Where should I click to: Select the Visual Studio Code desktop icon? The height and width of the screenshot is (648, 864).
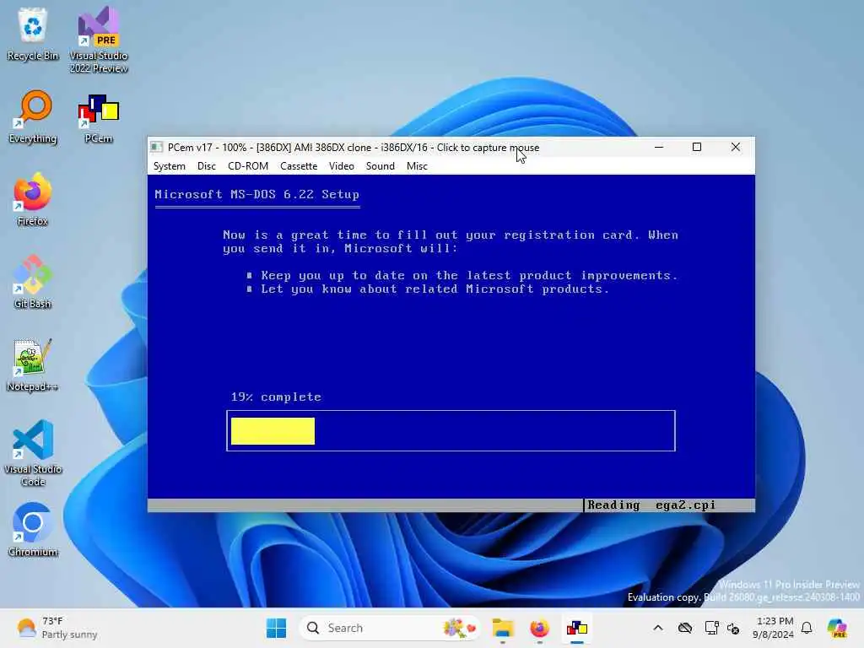pyautogui.click(x=33, y=453)
